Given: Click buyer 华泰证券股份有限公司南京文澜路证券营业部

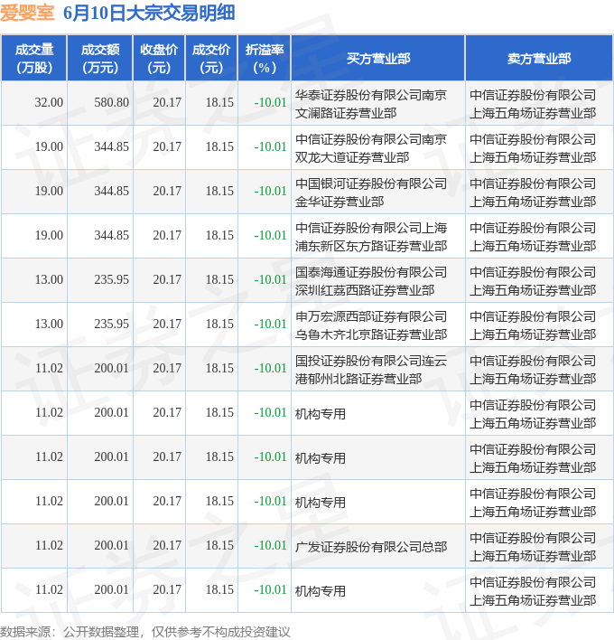Looking at the screenshot, I should click(371, 104).
